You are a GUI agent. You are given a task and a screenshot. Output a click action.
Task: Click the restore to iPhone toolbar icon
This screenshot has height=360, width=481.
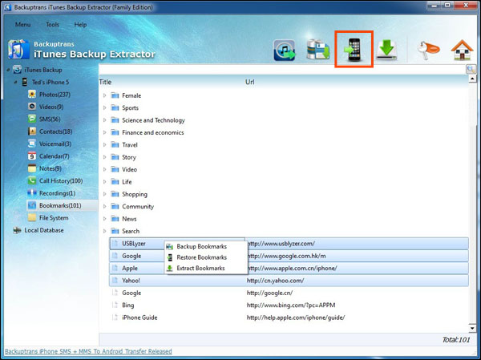click(354, 49)
